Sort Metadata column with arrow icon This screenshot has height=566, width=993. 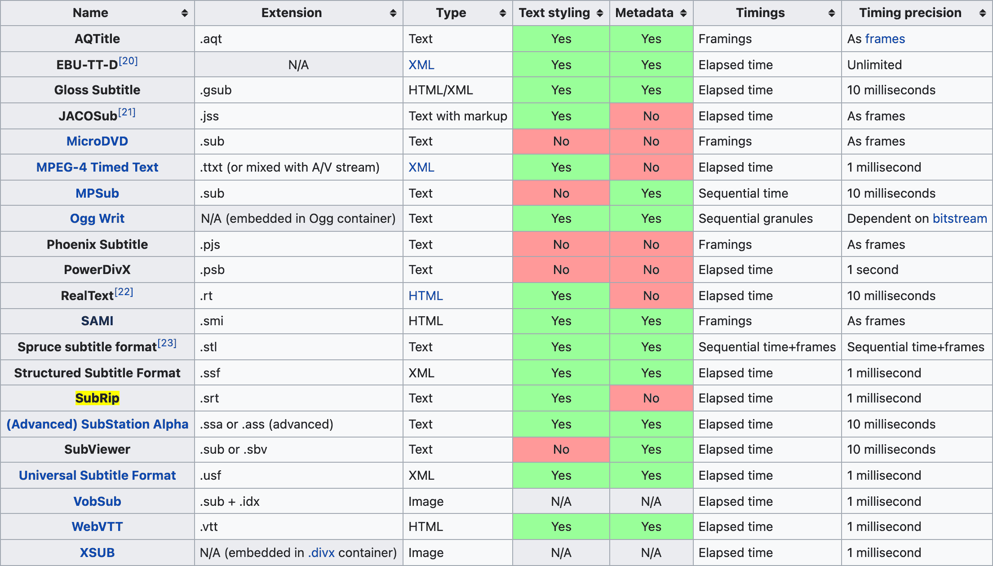point(683,13)
